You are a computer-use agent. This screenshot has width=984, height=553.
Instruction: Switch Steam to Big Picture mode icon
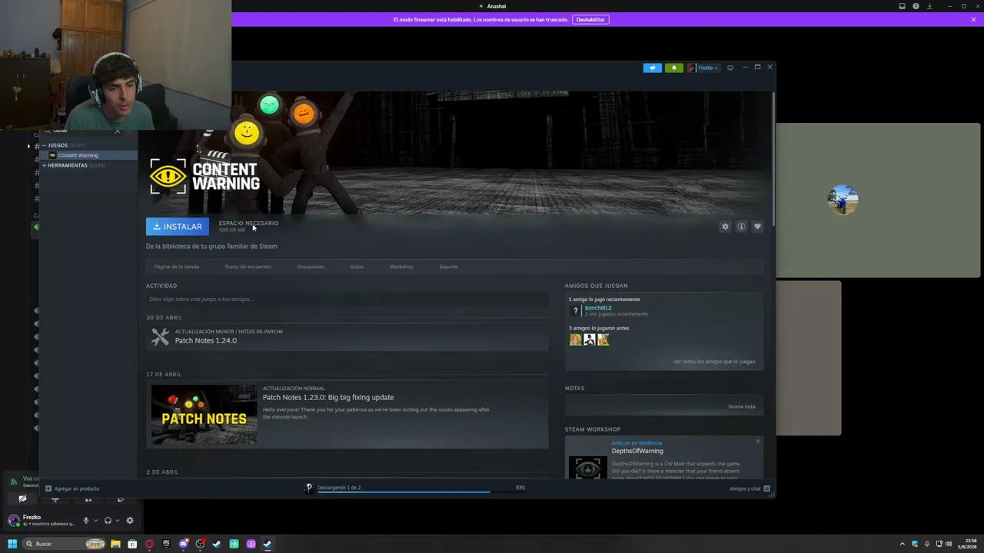[x=730, y=68]
